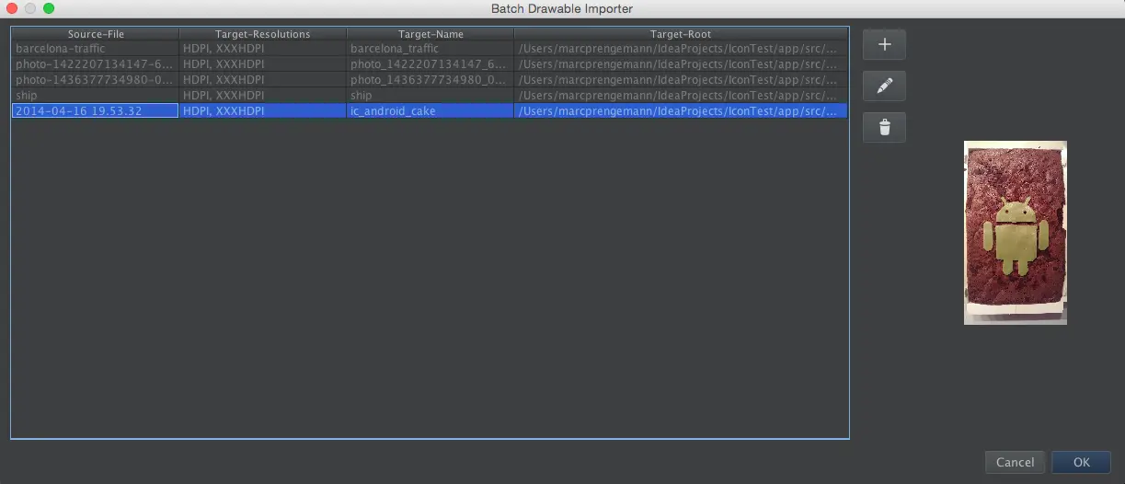Screen dimensions: 1125x484
Task: Click the target root path of ship row
Action: (x=681, y=95)
